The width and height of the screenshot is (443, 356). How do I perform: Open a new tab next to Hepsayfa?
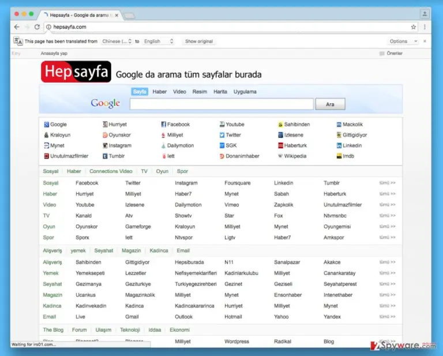pos(129,16)
